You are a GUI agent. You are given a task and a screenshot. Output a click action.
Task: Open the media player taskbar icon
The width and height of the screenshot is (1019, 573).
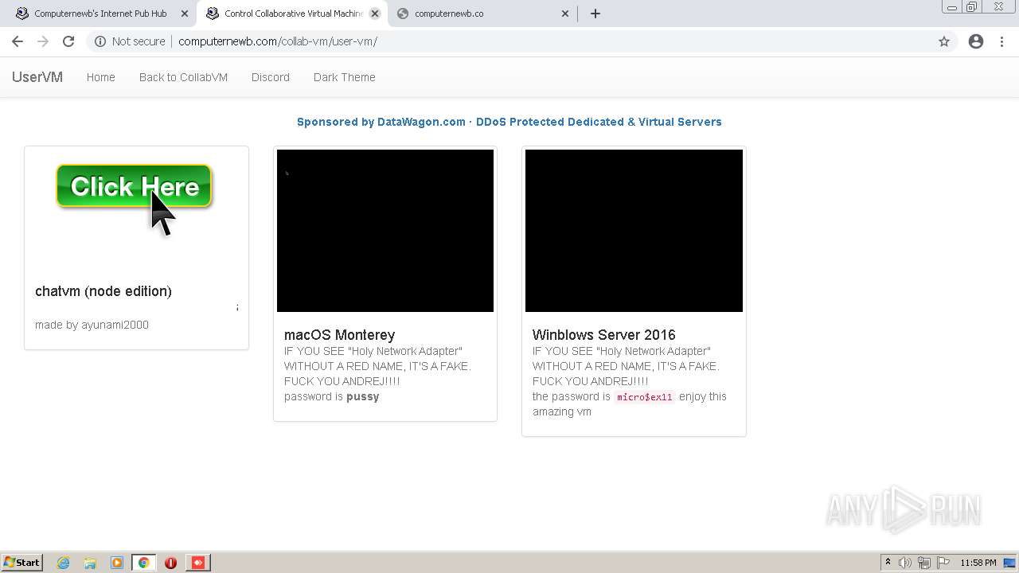coord(117,563)
